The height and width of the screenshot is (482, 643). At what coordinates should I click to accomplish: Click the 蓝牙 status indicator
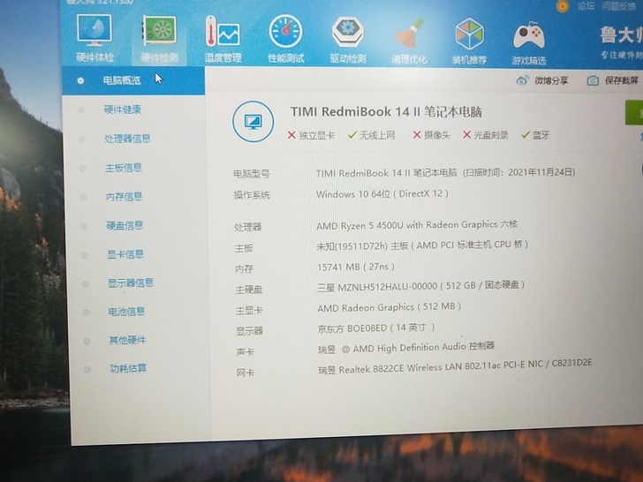[535, 135]
